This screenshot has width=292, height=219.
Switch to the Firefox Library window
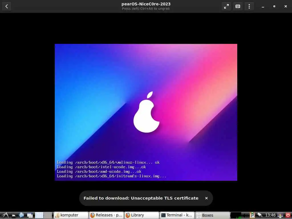click(x=142, y=215)
